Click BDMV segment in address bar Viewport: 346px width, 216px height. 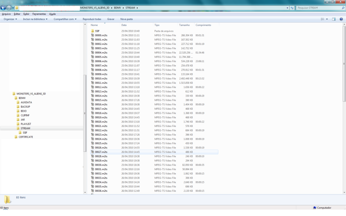coord(117,8)
